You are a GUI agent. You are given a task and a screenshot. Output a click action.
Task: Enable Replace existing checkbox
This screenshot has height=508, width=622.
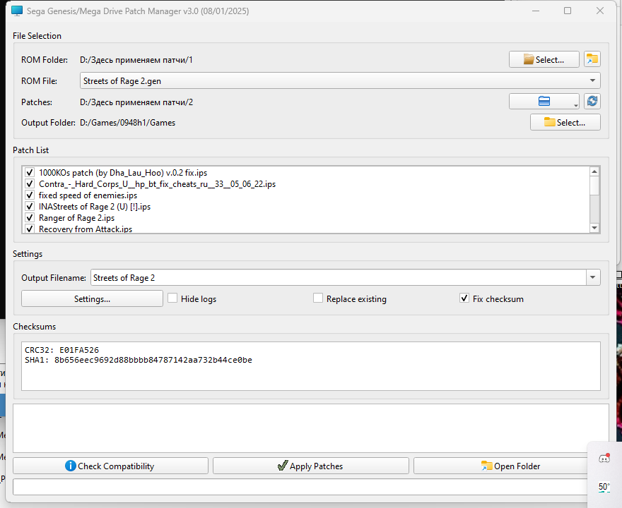[x=318, y=298]
